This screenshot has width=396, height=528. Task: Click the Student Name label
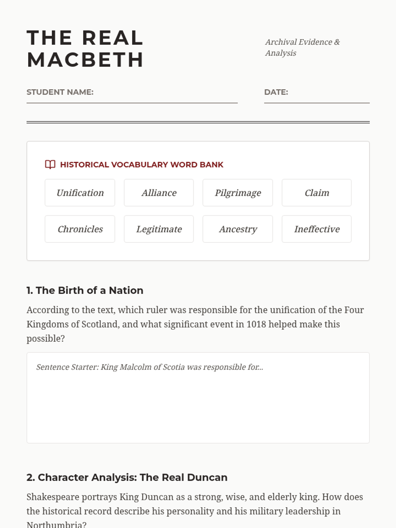[60, 92]
